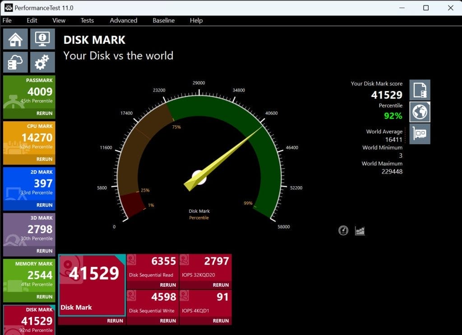Open the File menu
This screenshot has height=335, width=462.
pos(7,20)
